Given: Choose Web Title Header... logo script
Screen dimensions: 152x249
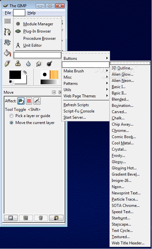Looking at the screenshot, I should tap(130, 243).
